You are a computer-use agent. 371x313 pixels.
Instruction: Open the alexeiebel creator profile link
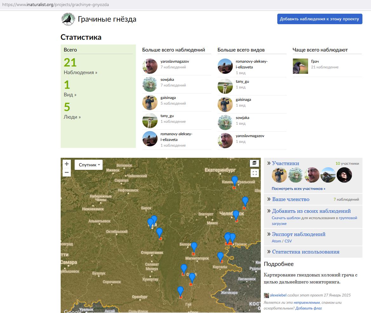pos(278,295)
